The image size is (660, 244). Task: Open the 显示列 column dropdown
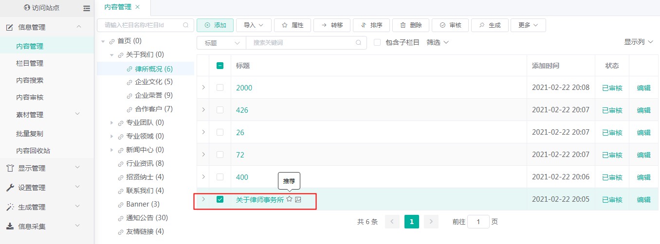641,42
